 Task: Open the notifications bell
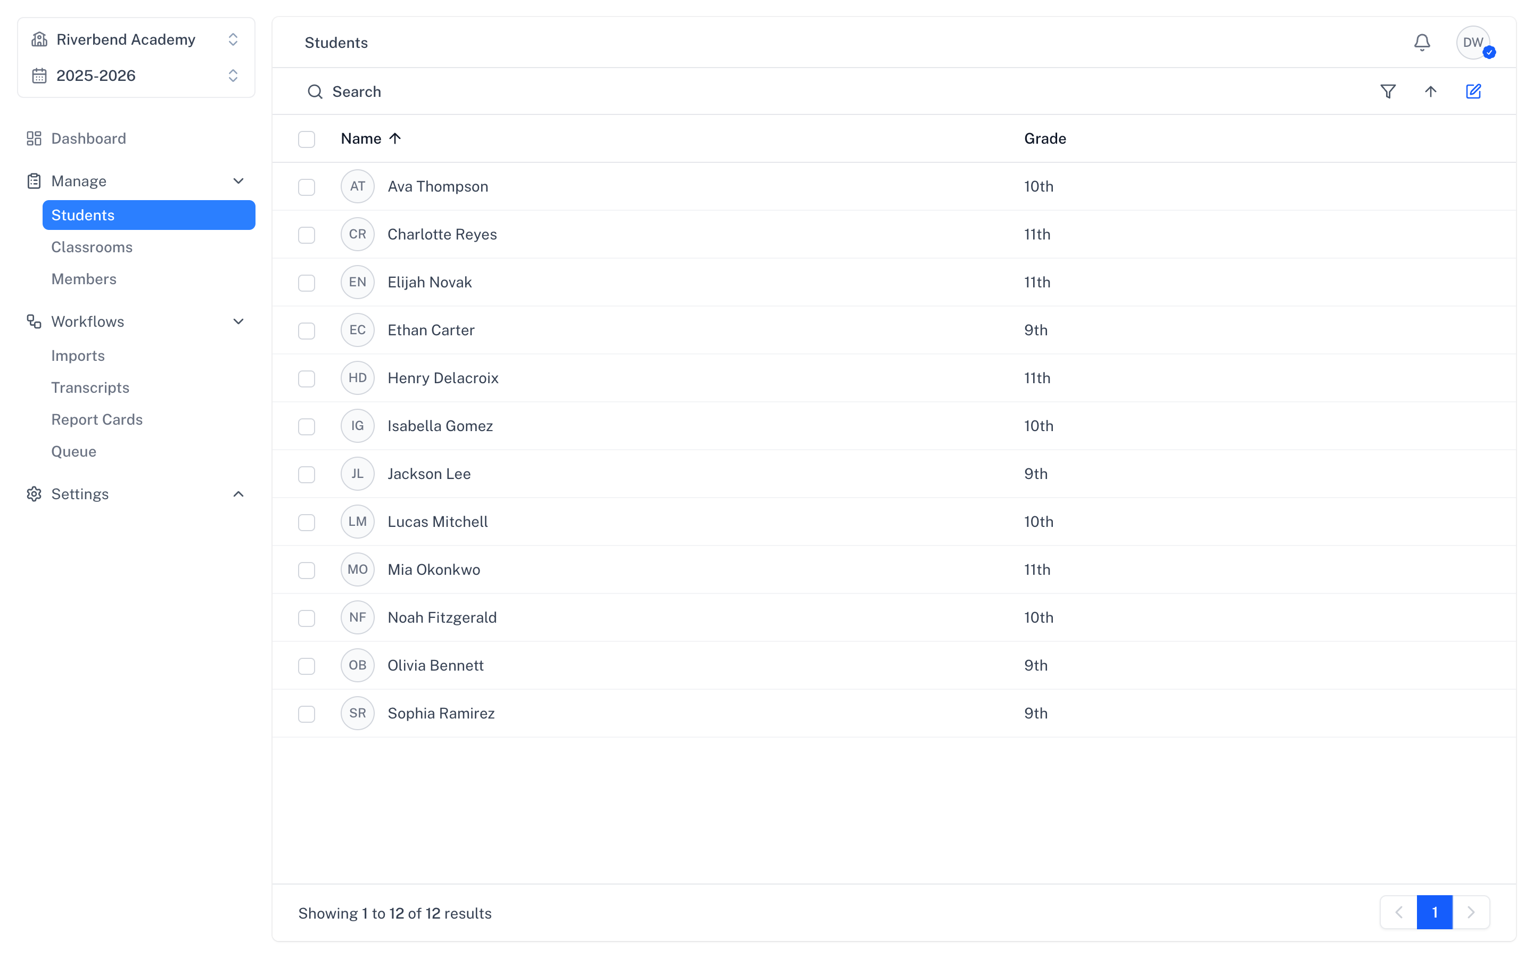(1422, 43)
